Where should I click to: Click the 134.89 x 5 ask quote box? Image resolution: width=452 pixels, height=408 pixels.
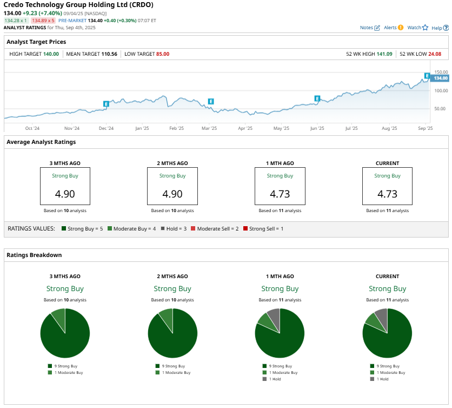coord(43,21)
